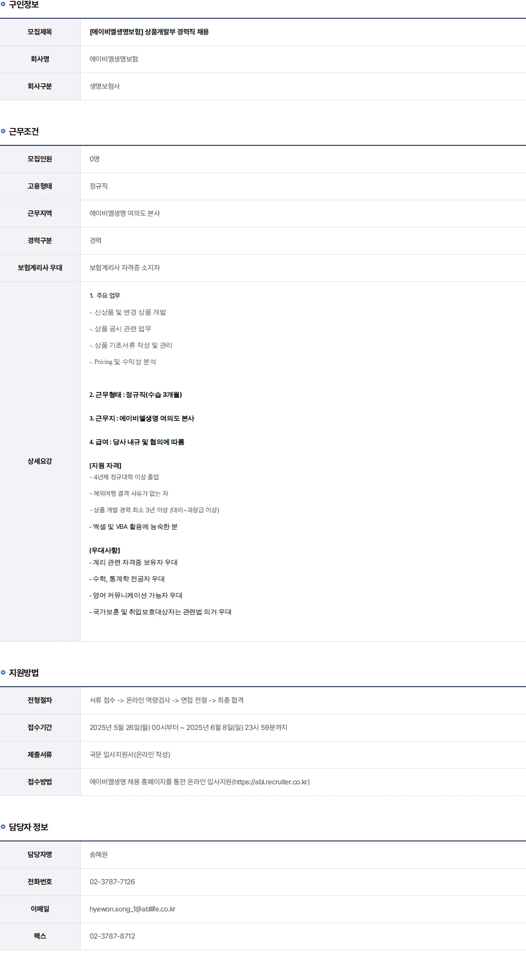Click the line 해외여행 결격 사유가 없는 자
The width and height of the screenshot is (526, 956).
point(129,494)
